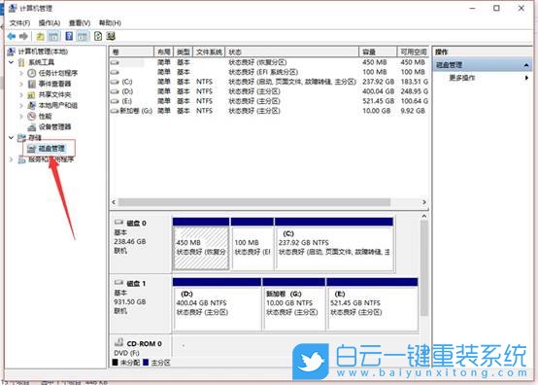This screenshot has width=538, height=385.
Task: Select 本地用户和组 in the tree
Action: click(57, 105)
